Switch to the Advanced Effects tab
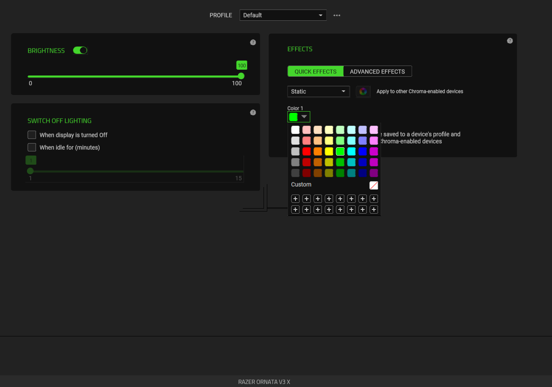552x387 pixels. pyautogui.click(x=378, y=71)
